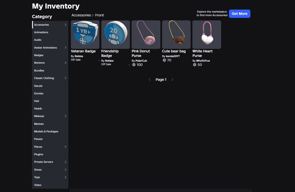Screen dimensions: 295x192
Task: Select the Hair category
Action: pos(50,101)
